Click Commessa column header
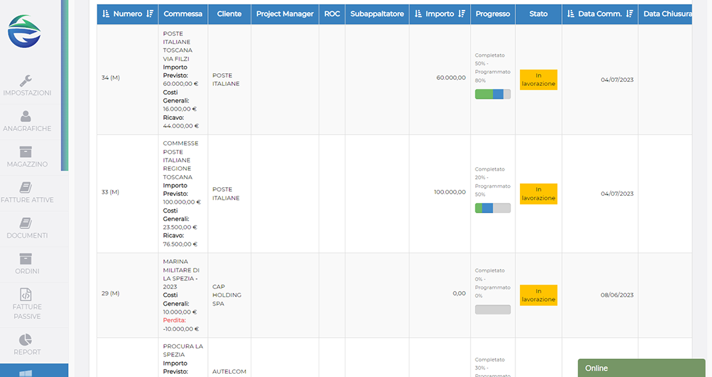 [183, 14]
